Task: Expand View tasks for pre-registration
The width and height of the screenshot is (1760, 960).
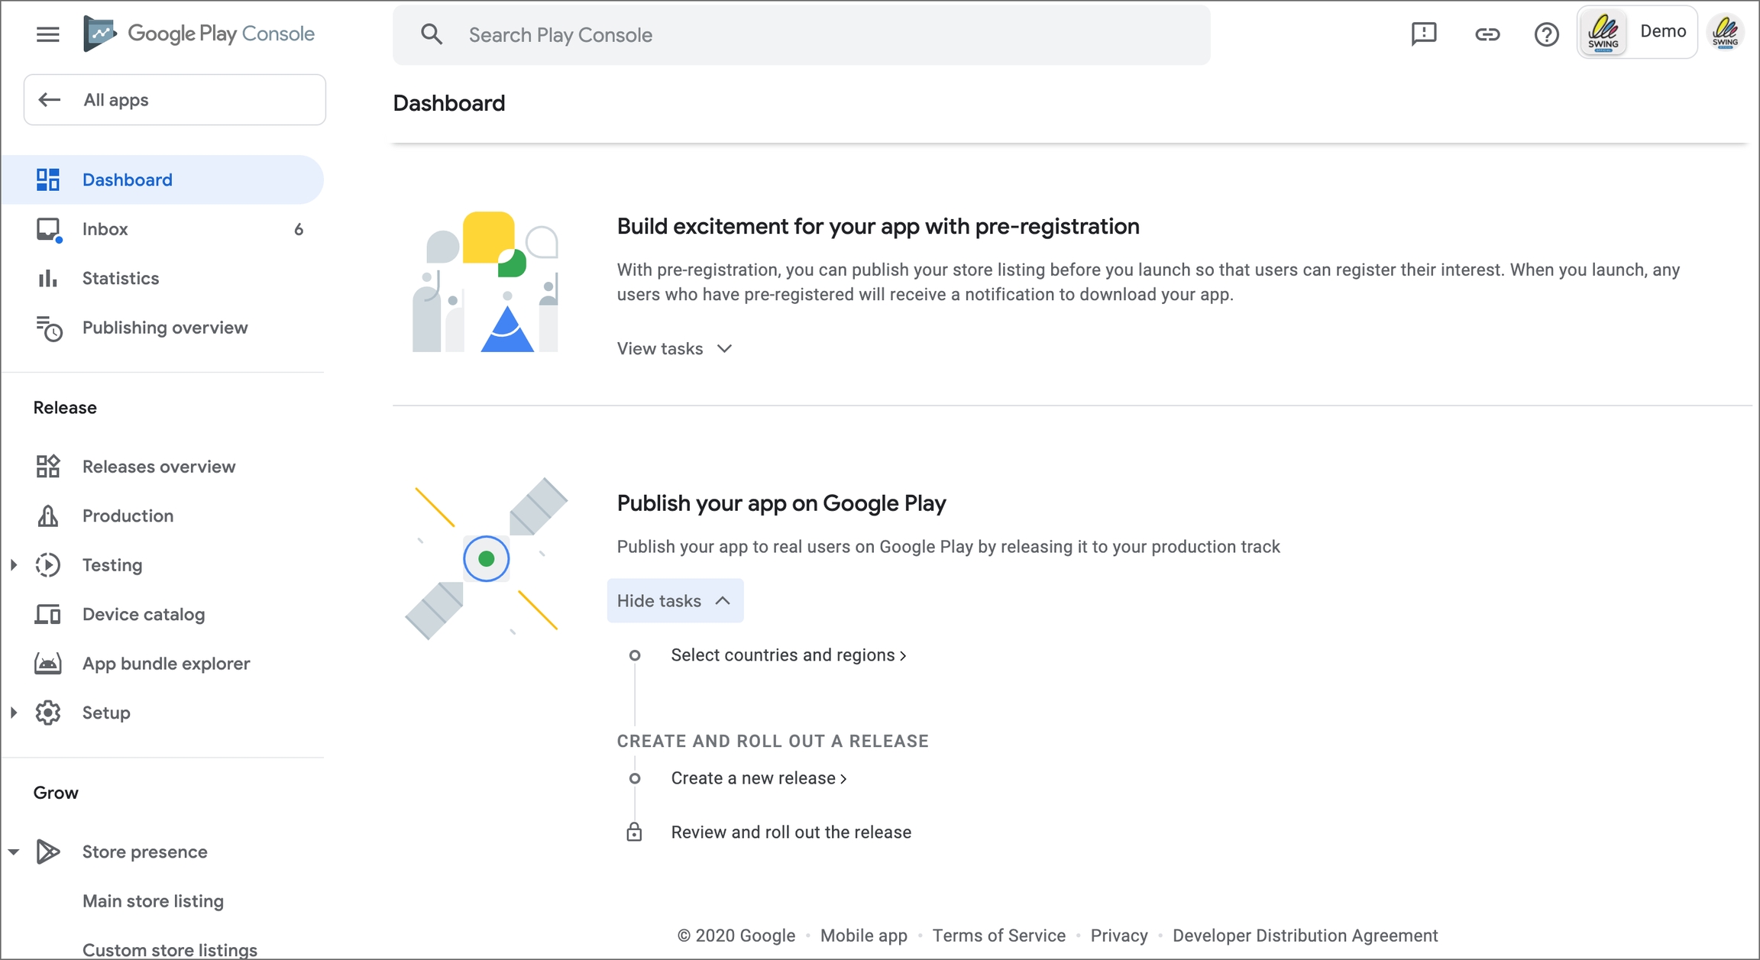Action: [x=675, y=348]
